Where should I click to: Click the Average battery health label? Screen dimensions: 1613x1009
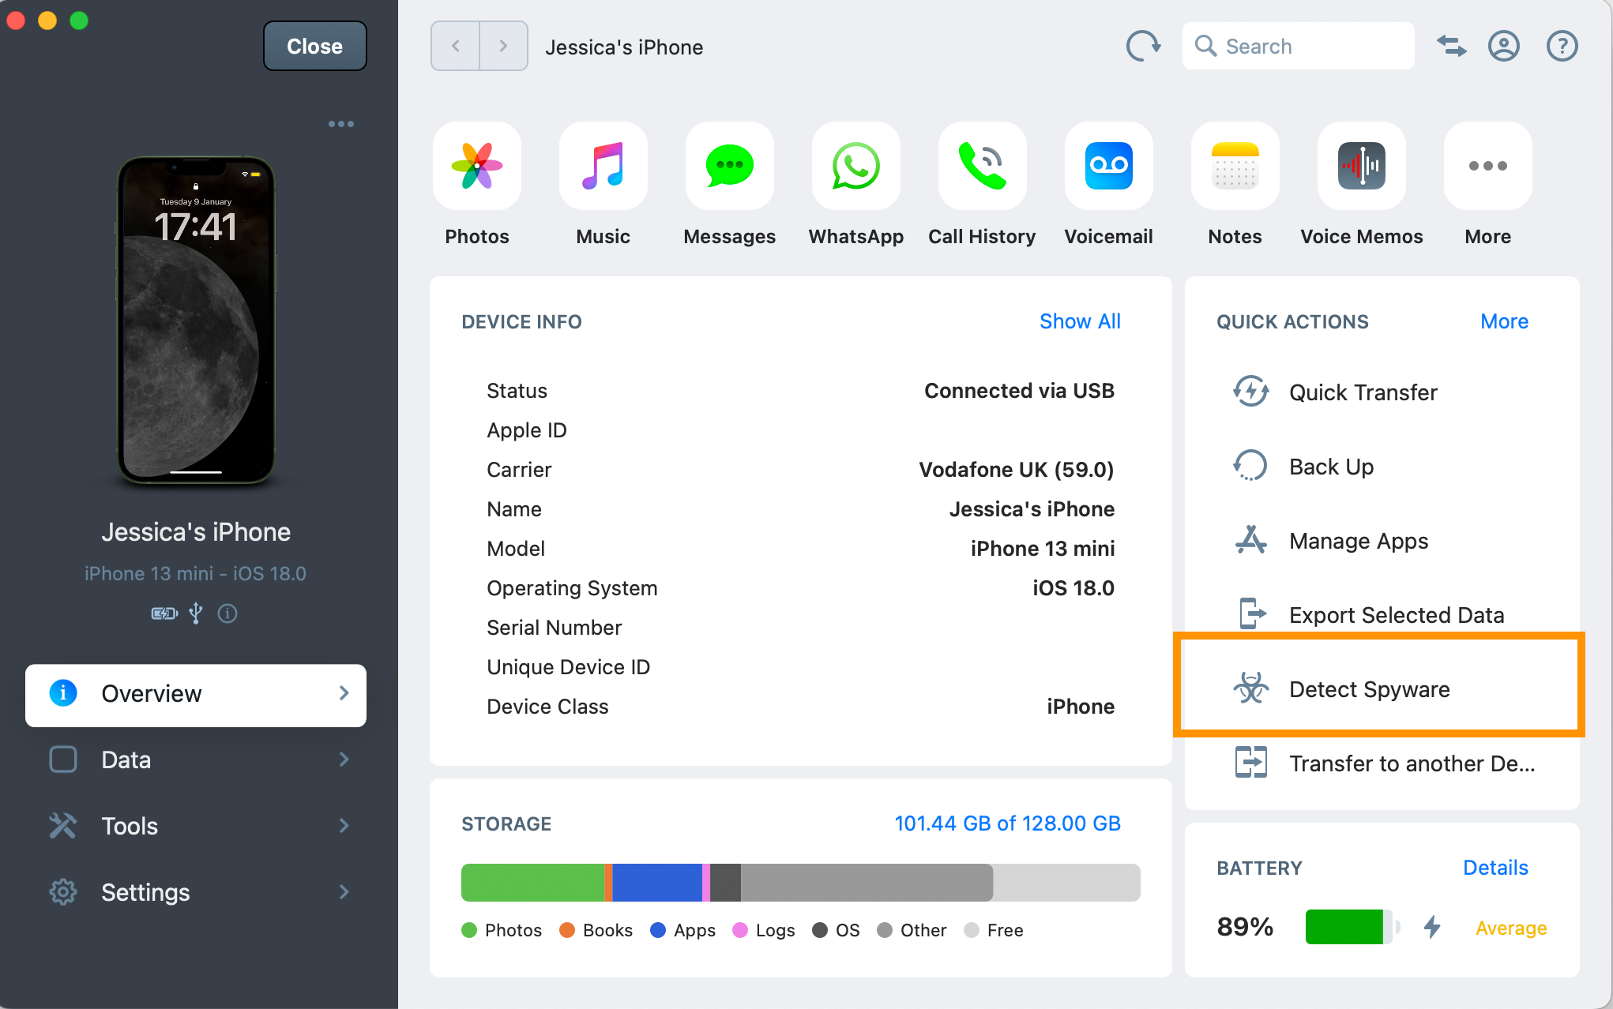[x=1511, y=928]
